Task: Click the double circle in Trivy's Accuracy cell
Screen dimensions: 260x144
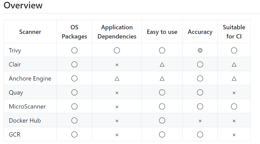Action: [x=200, y=50]
